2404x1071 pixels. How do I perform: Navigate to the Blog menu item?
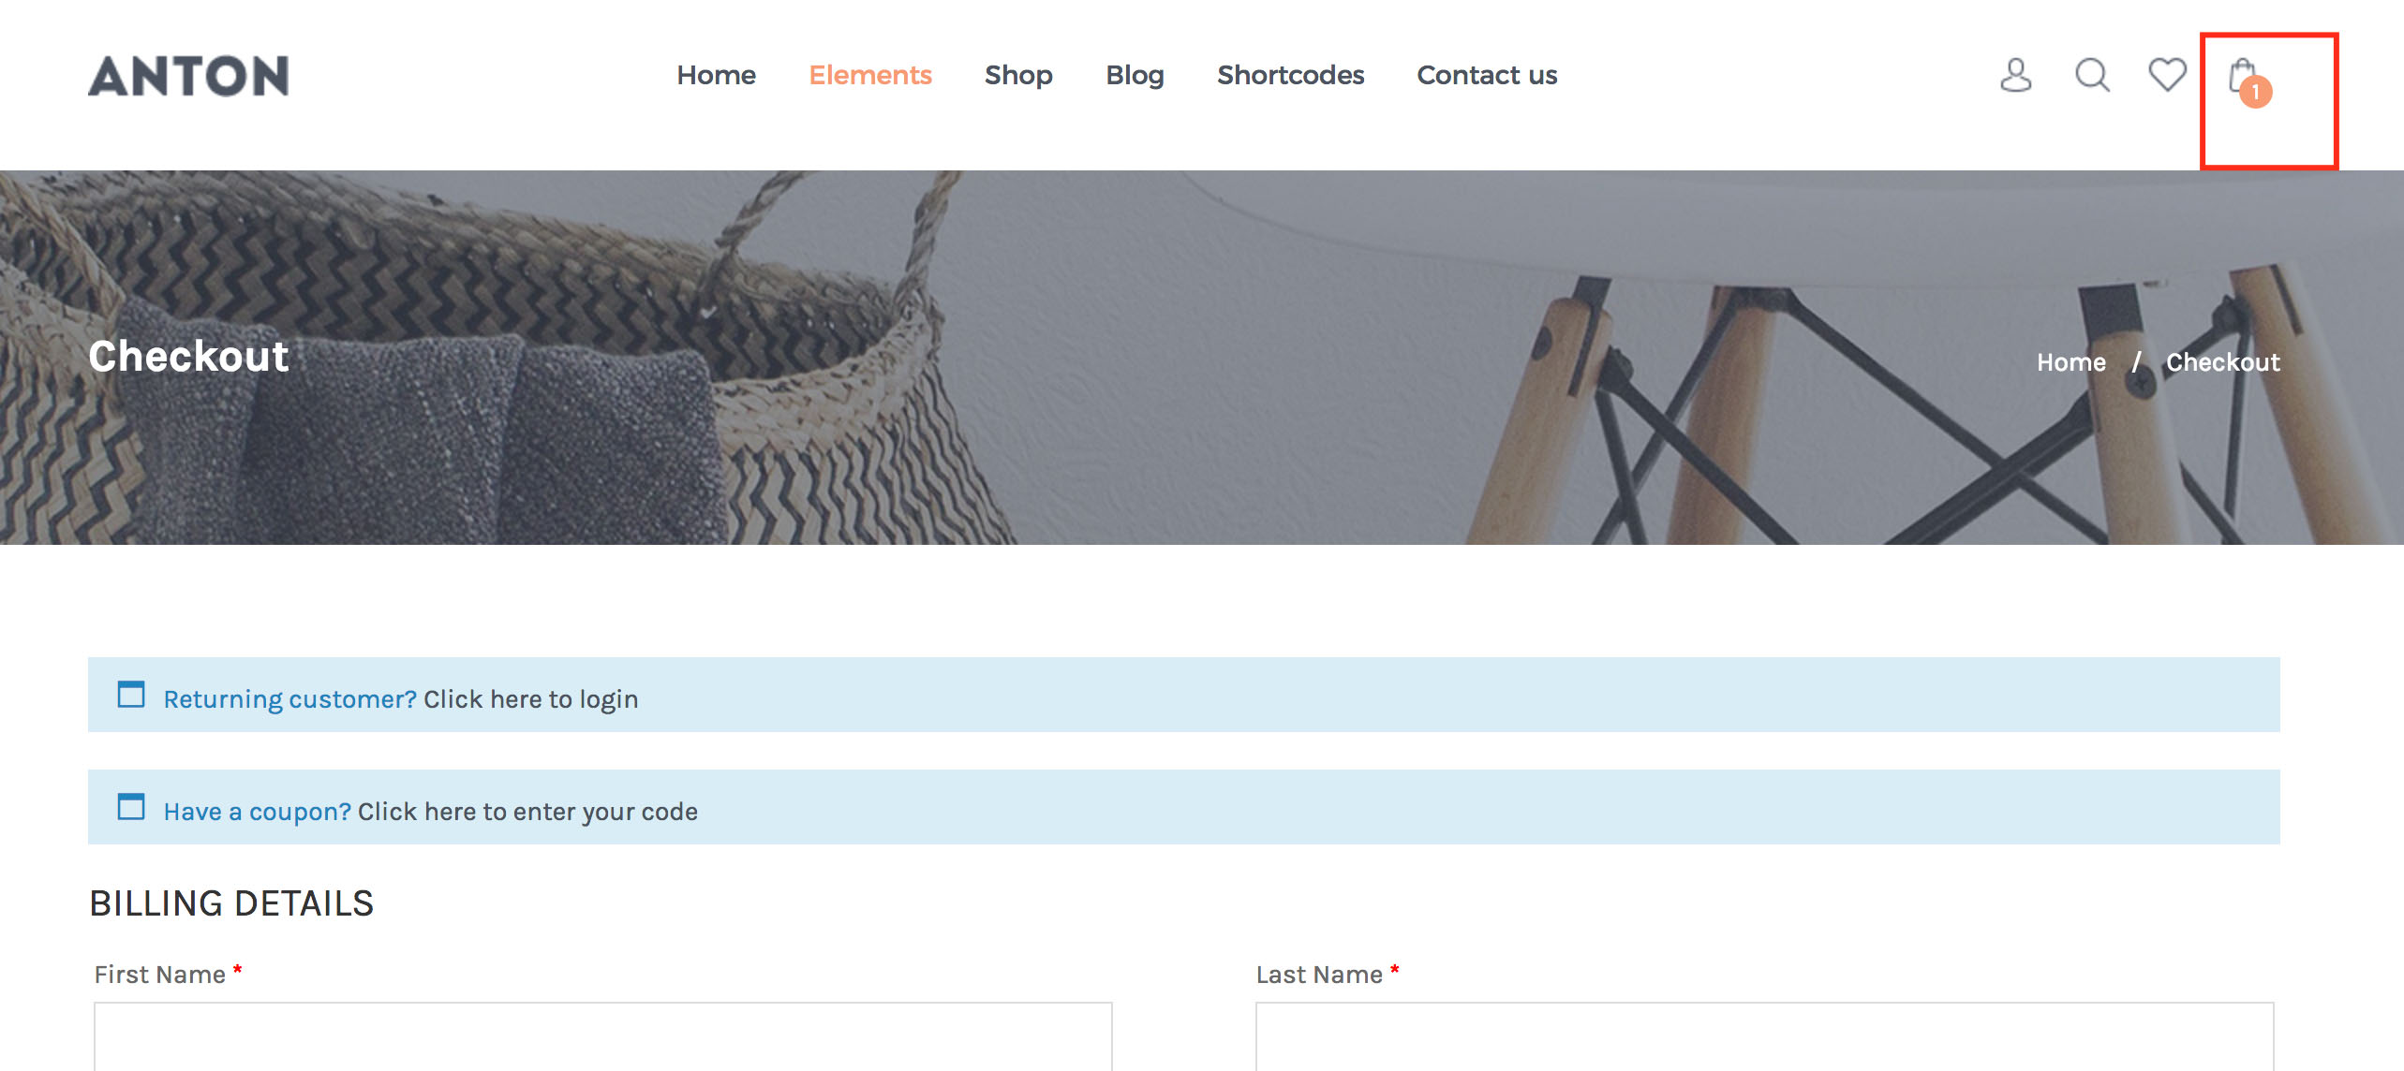(1135, 75)
